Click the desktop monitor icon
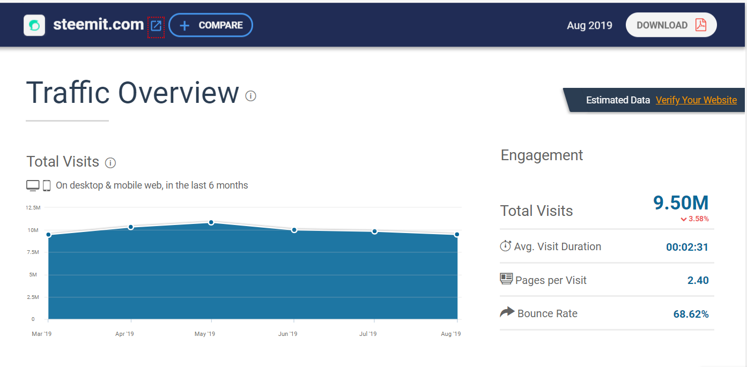Screen dimensions: 747x367 [33, 185]
